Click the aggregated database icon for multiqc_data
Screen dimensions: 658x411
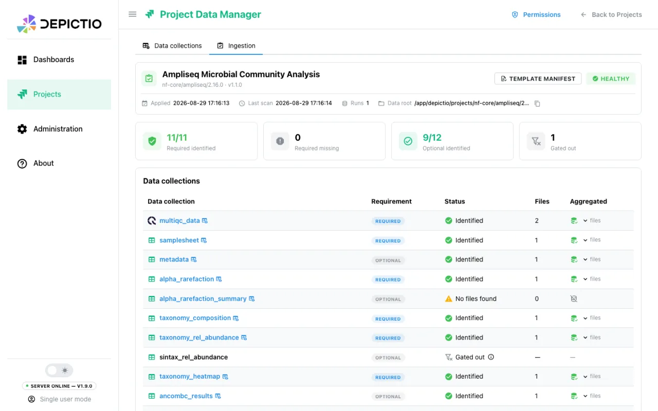click(x=574, y=221)
